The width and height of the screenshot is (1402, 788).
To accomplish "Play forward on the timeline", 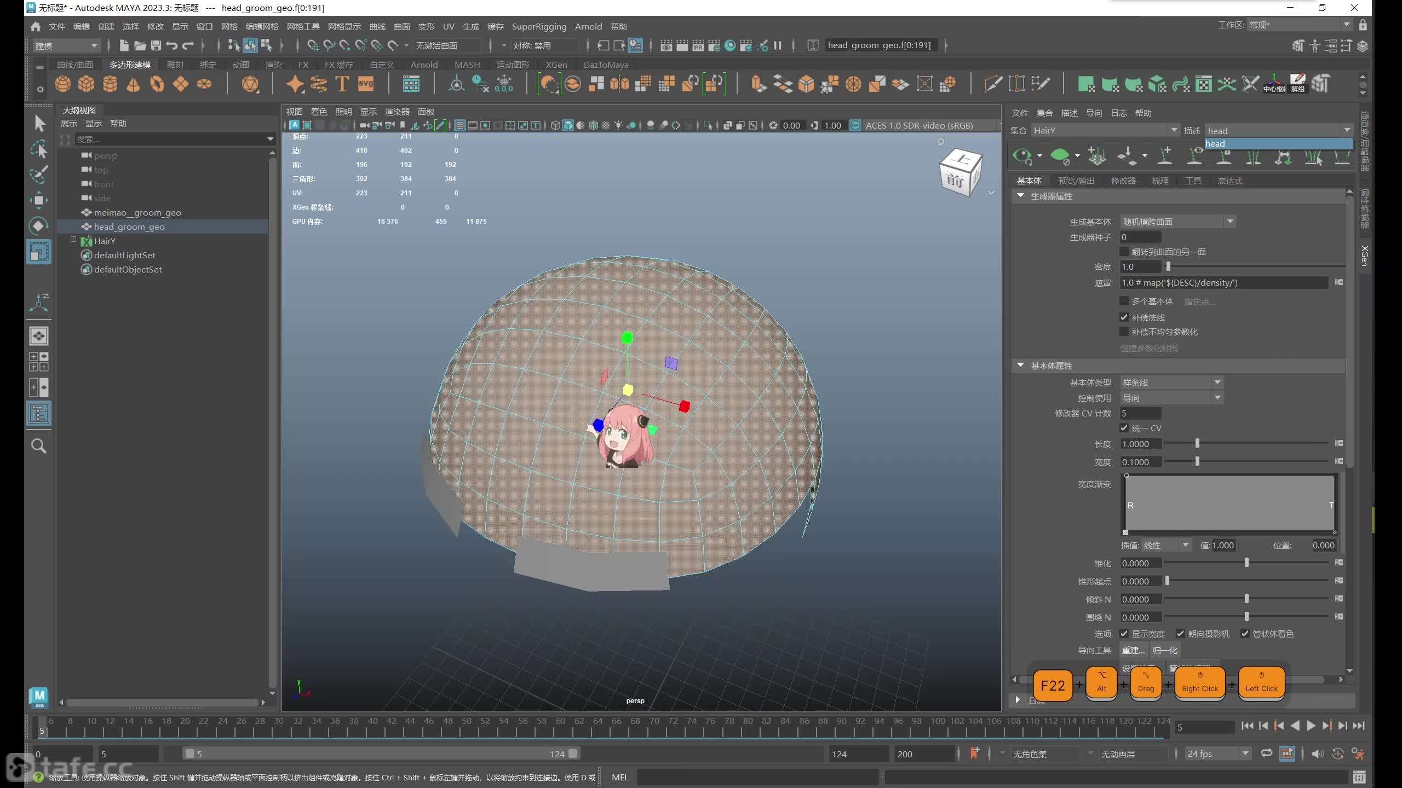I will tap(1311, 726).
